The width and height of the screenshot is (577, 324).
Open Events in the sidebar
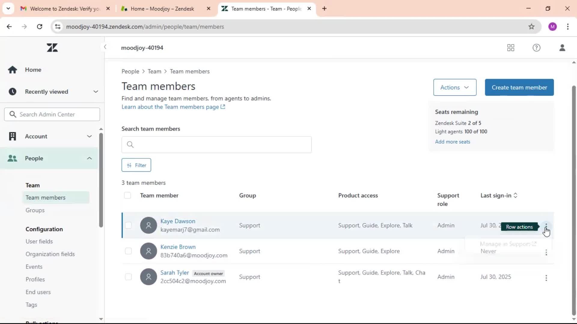point(34,267)
